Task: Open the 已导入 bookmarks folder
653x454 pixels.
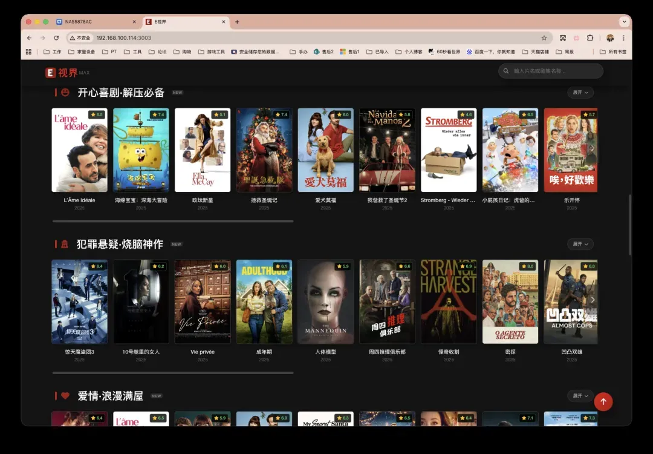Action: point(377,51)
